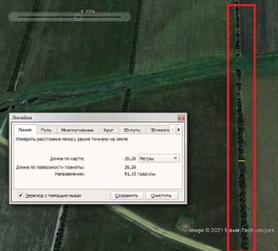The height and width of the screenshot is (251, 278).
Task: Open the Метры units dropdown
Action: click(158, 158)
